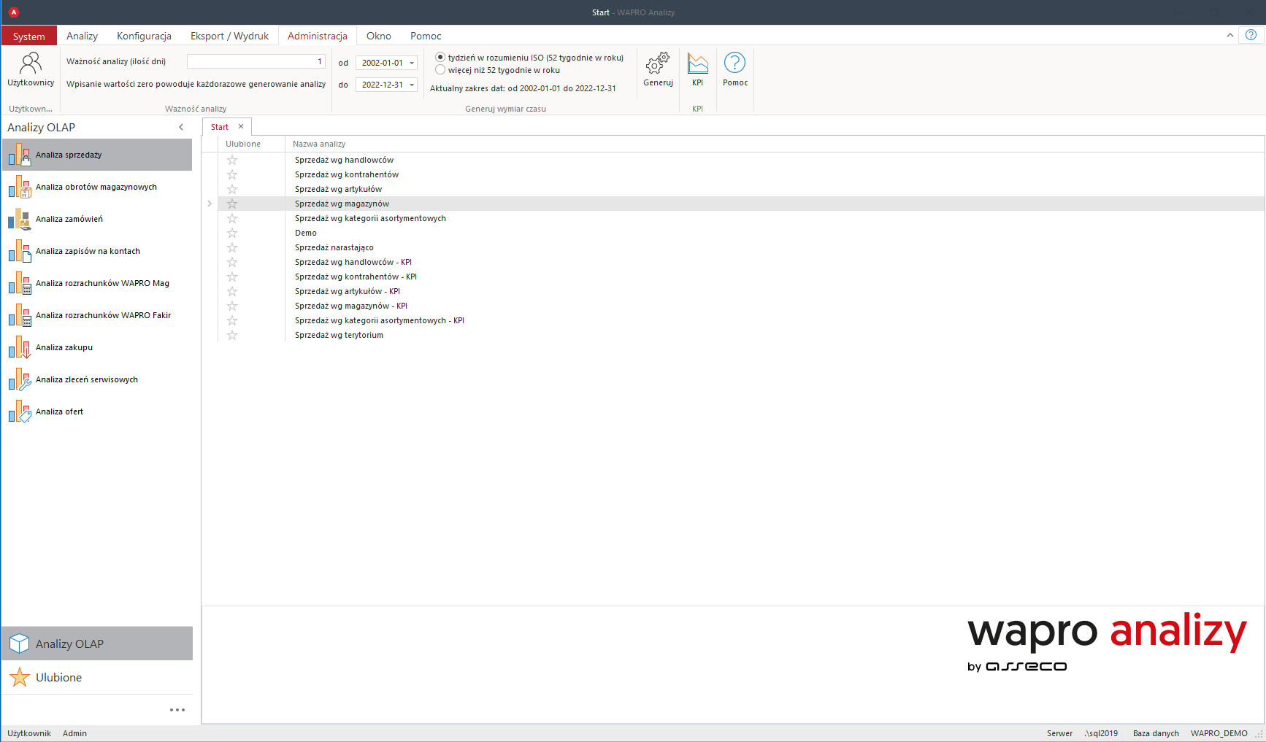Open the Eksport / Wydruk ribbon tab
This screenshot has width=1266, height=742.
click(229, 36)
